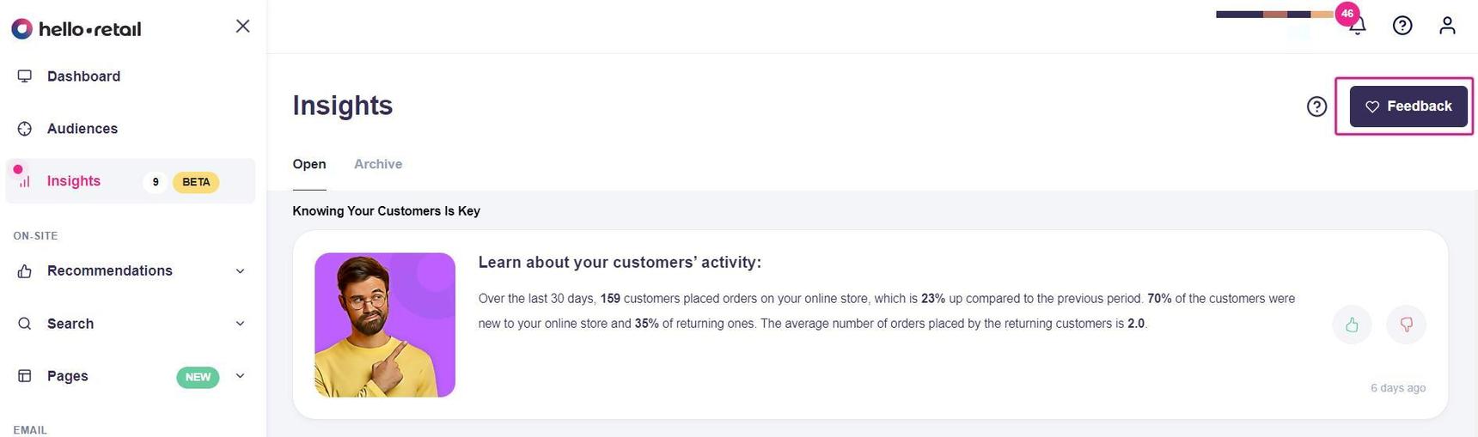Screen dimensions: 1478x437
Task: Click the Feedback button
Action: [x=1408, y=106]
